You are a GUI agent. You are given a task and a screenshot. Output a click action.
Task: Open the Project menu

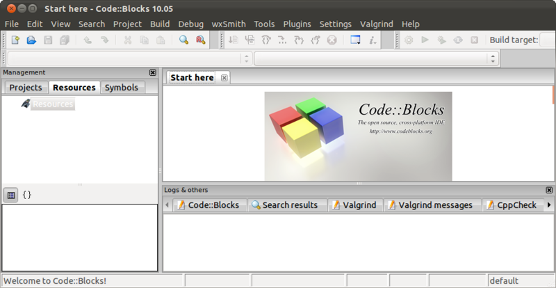pos(127,24)
